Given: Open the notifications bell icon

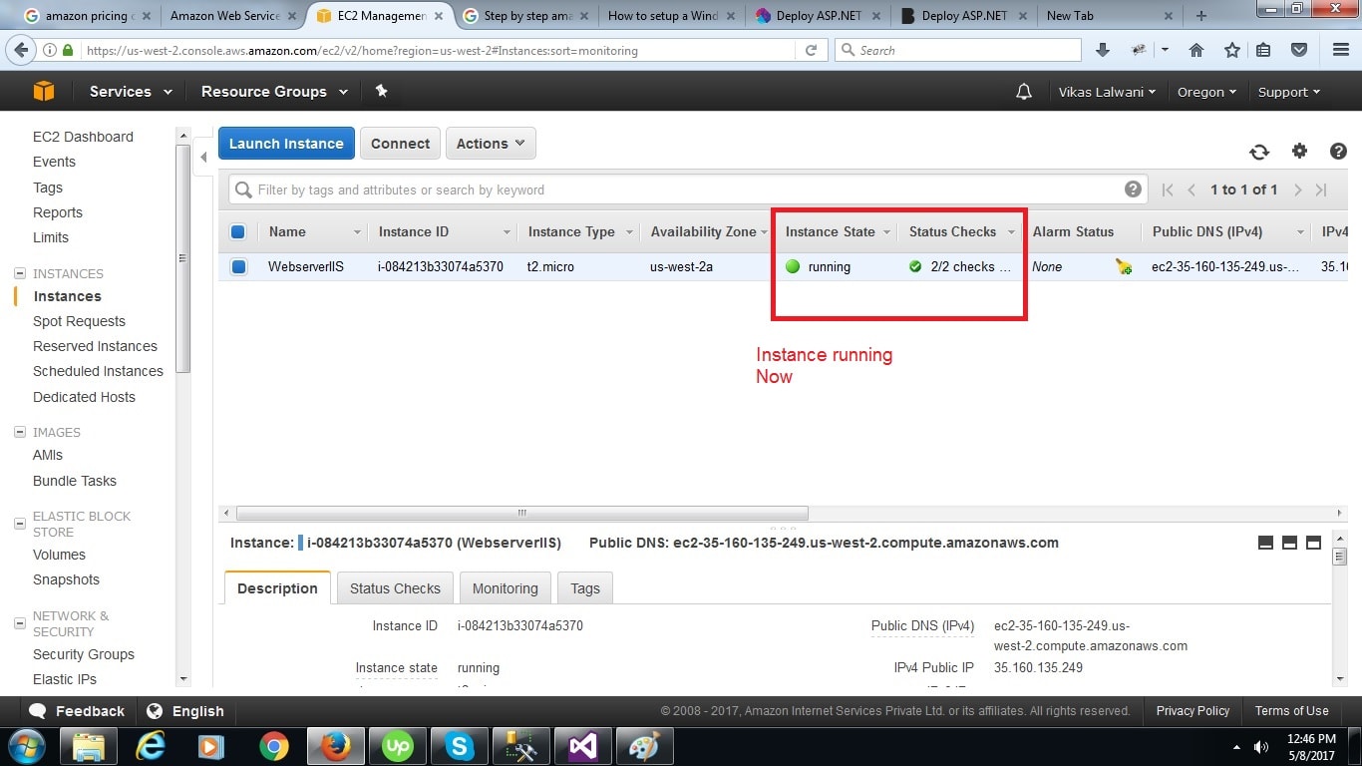Looking at the screenshot, I should (x=1023, y=92).
